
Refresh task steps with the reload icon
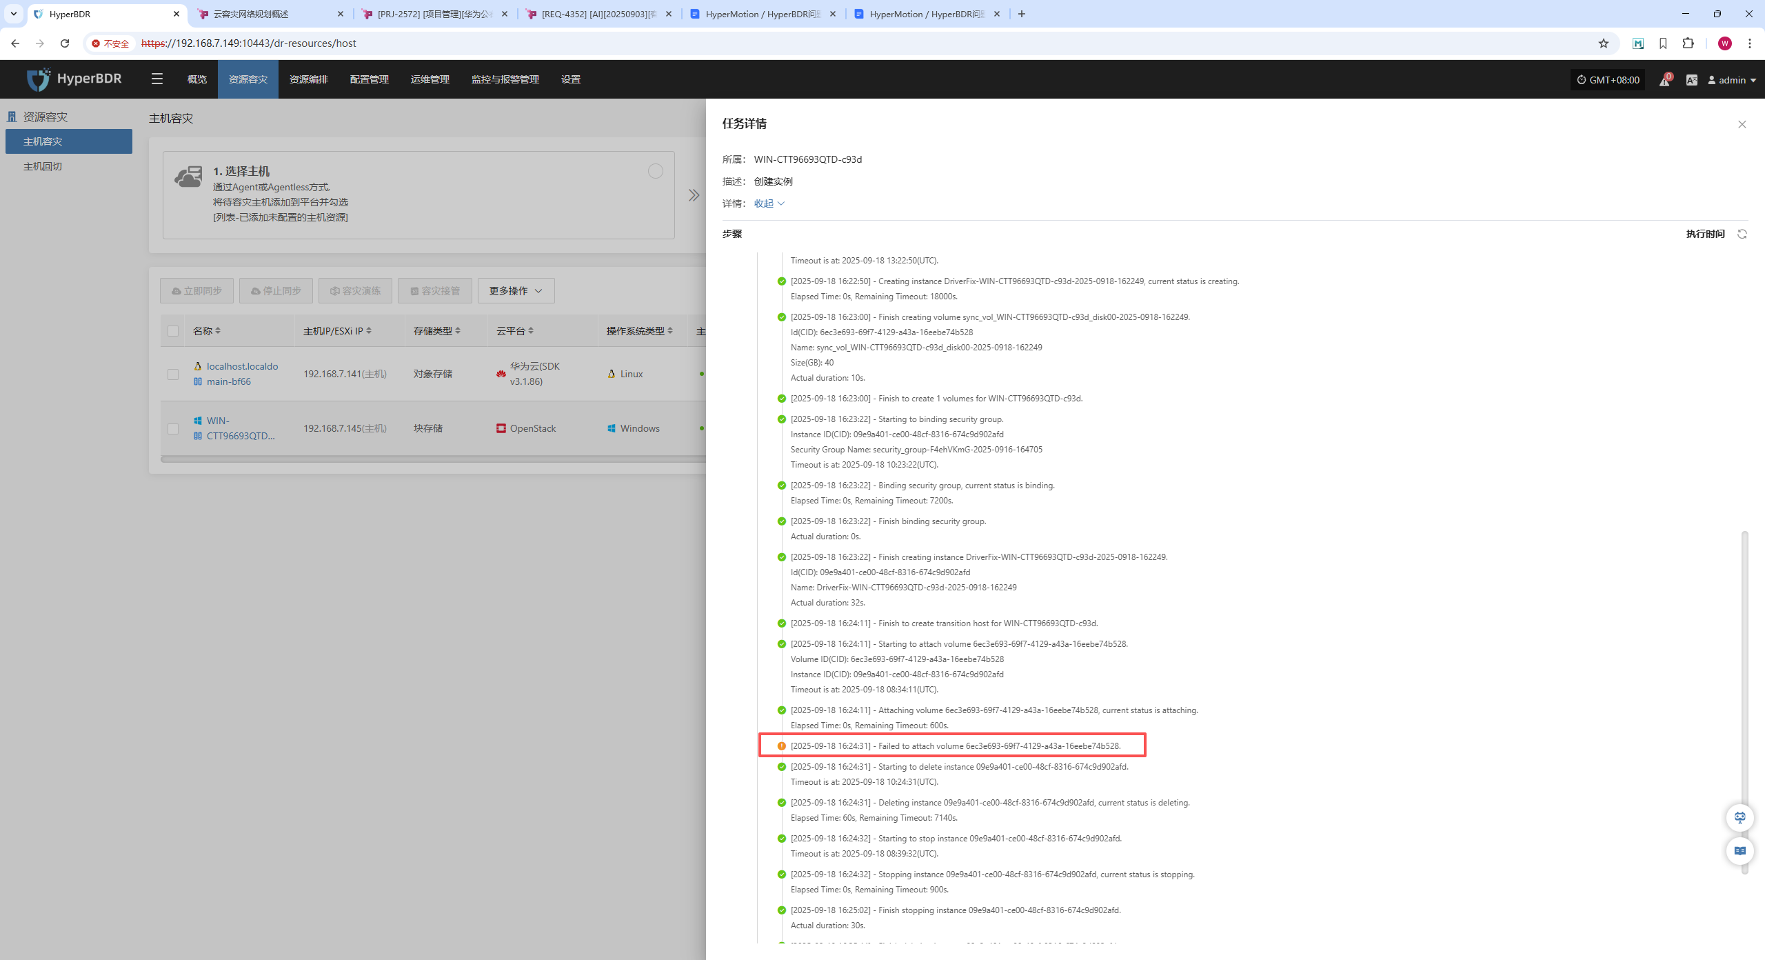(x=1742, y=234)
